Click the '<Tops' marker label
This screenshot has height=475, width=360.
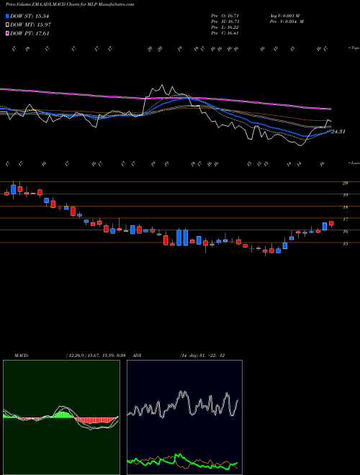[354, 48]
